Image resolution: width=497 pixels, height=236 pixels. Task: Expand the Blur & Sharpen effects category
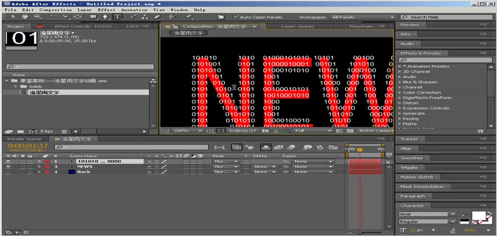[400, 82]
